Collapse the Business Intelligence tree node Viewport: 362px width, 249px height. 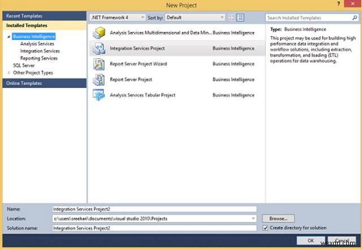coord(8,37)
